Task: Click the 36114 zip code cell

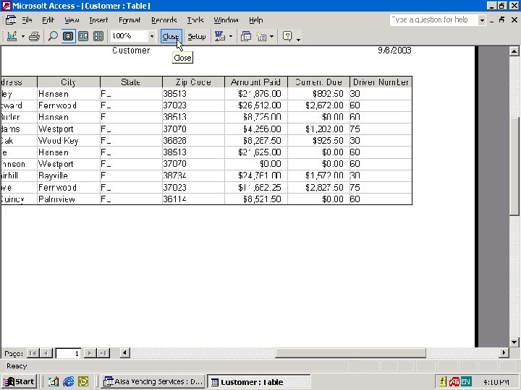Action: (193, 199)
